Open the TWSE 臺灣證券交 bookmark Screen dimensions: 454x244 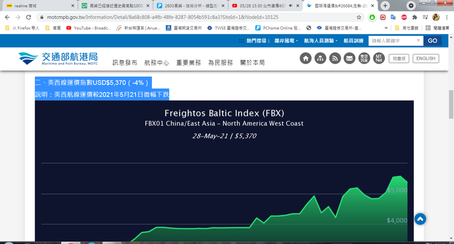pyautogui.click(x=228, y=28)
